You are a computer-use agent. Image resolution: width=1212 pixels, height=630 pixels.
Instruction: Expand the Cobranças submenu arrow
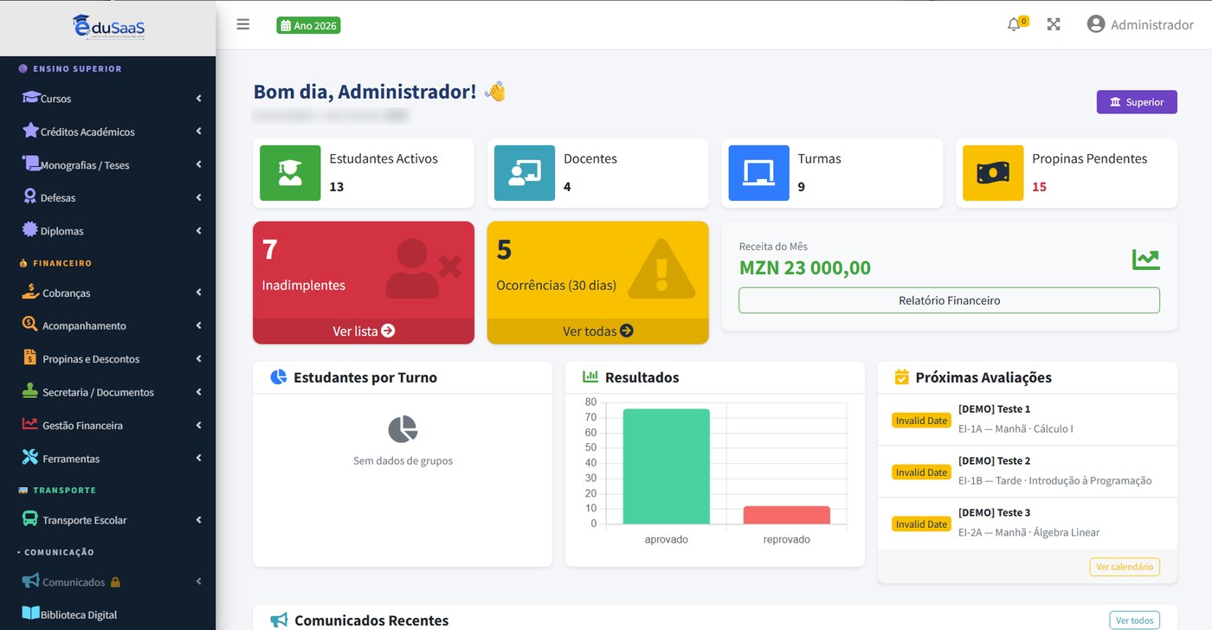(198, 292)
